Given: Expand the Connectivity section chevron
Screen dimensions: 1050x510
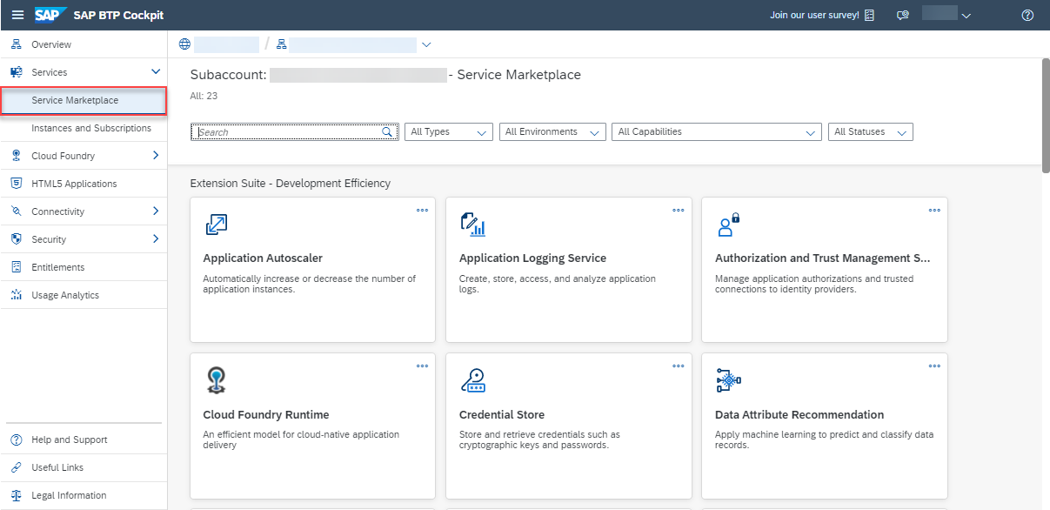Looking at the screenshot, I should click(156, 211).
